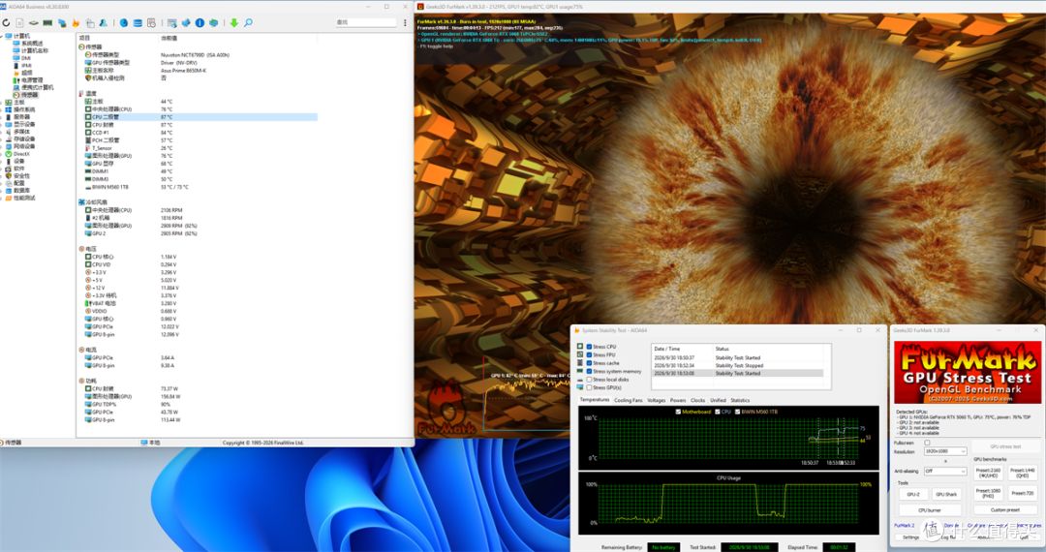Uncheck Stress CPU in stability test

[589, 347]
